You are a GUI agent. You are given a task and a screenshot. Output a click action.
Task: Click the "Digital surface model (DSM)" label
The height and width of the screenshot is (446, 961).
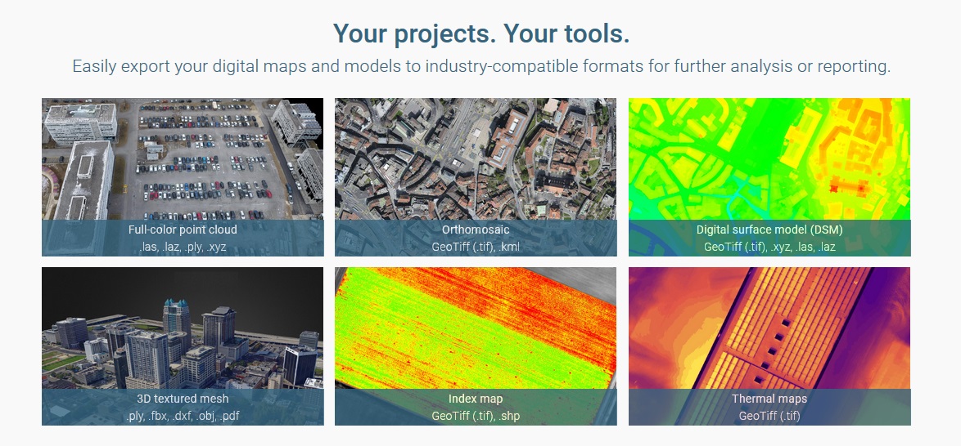pyautogui.click(x=769, y=230)
